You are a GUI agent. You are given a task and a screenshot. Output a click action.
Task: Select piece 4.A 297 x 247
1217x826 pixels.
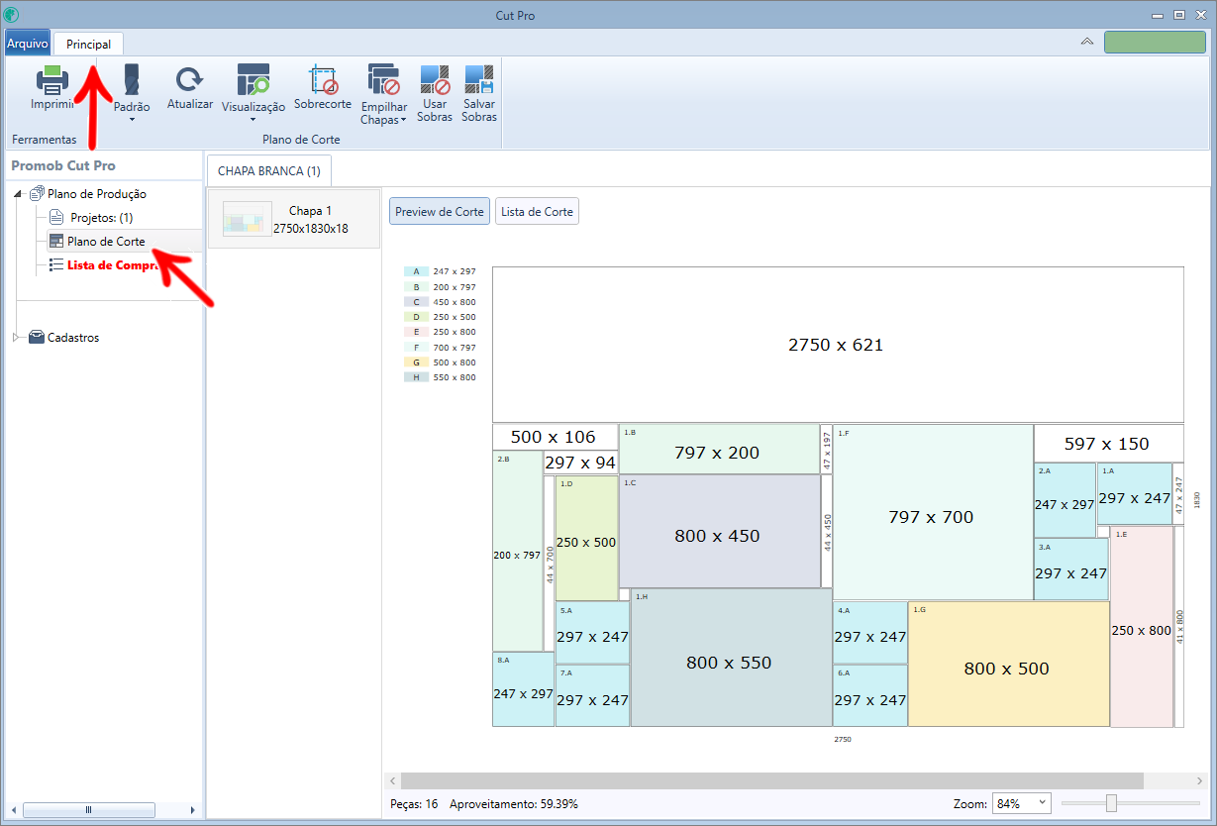click(x=870, y=633)
